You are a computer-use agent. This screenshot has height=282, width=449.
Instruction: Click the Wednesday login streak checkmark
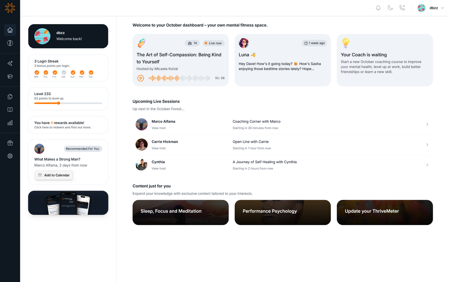(x=37, y=73)
